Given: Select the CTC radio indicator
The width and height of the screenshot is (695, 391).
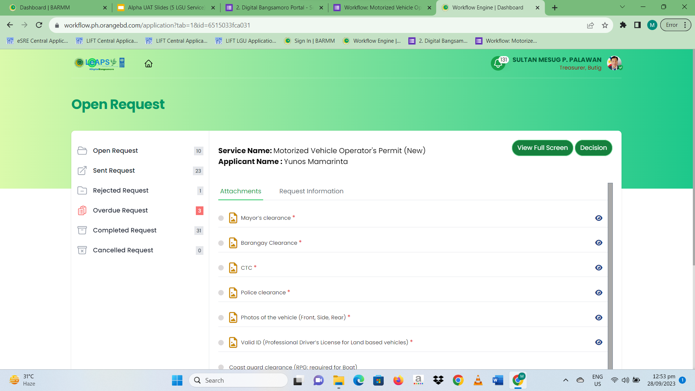Looking at the screenshot, I should coord(221,268).
